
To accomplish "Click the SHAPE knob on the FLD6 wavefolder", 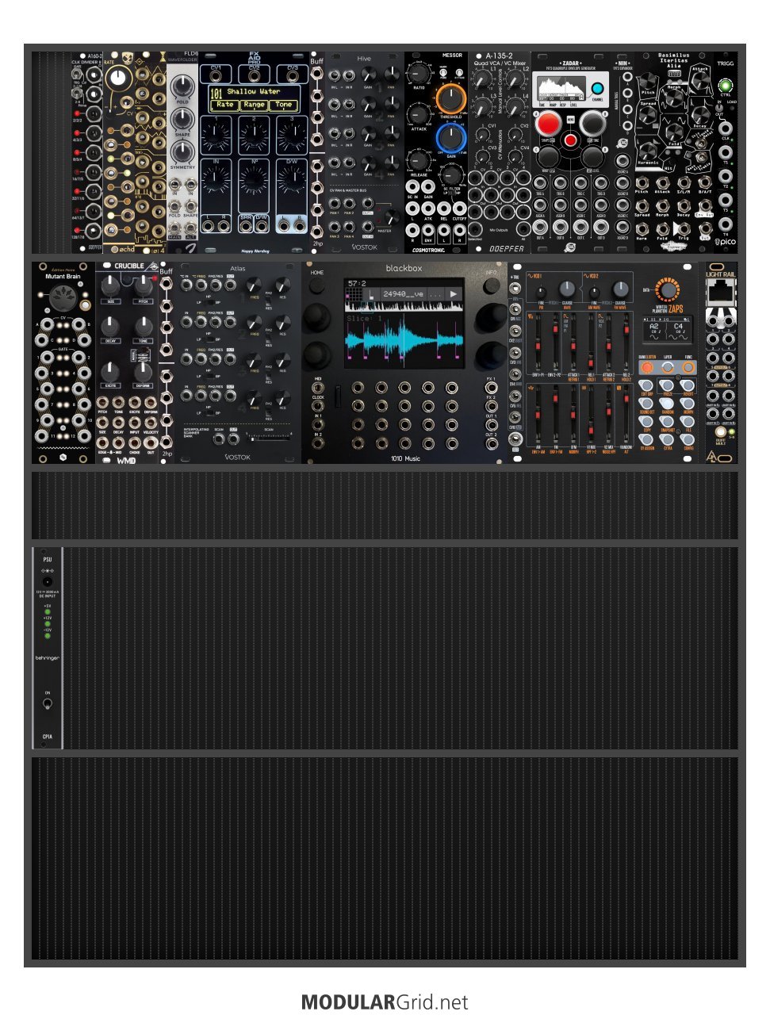I will (x=182, y=119).
